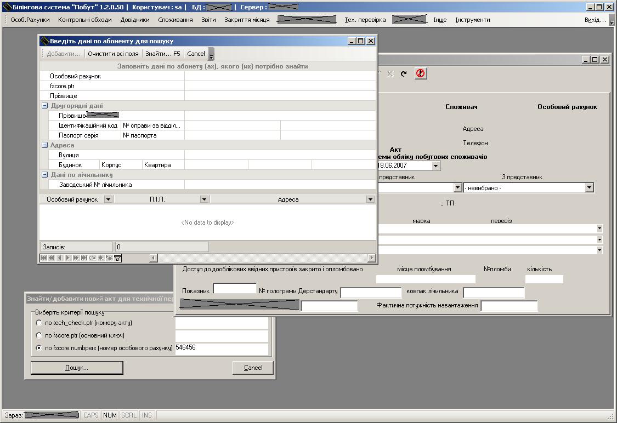This screenshot has width=617, height=423.
Task: Click 'Очистити всі поля' toolbar button
Action: (x=114, y=54)
